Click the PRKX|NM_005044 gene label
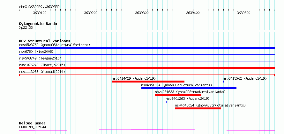The height and width of the screenshot is (134, 284). [33, 127]
